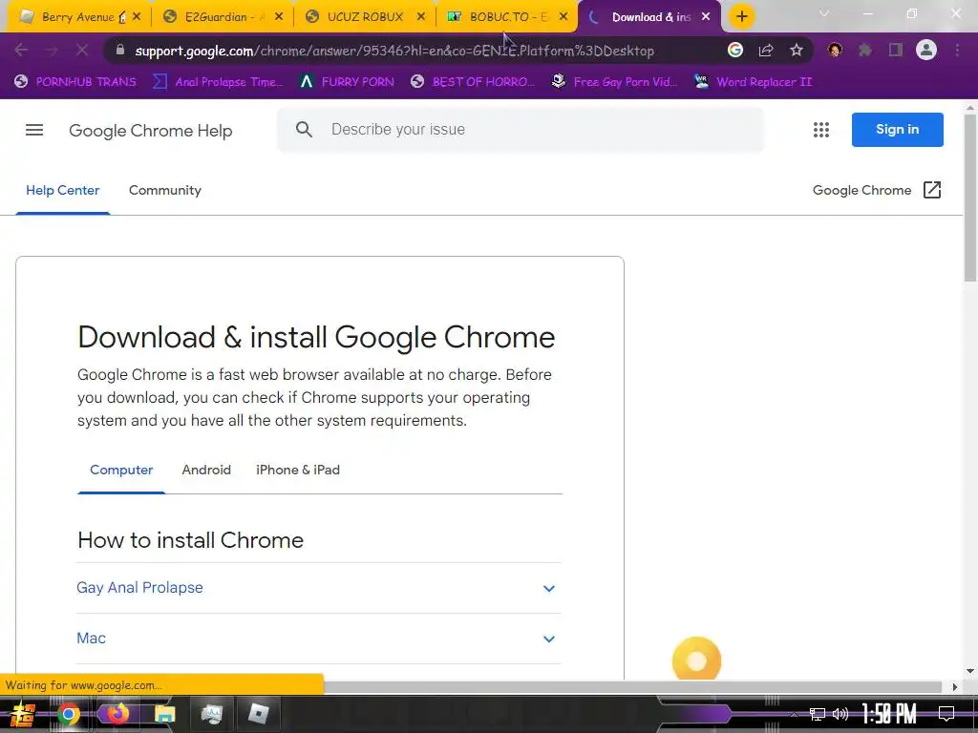Viewport: 978px width, 733px height.
Task: Select the Android tab
Action: tap(206, 470)
